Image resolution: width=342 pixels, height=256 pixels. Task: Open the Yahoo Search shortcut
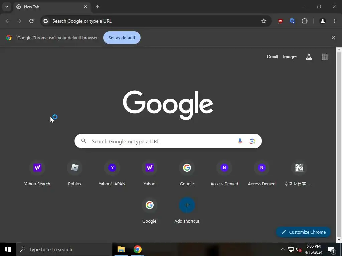[37, 174]
